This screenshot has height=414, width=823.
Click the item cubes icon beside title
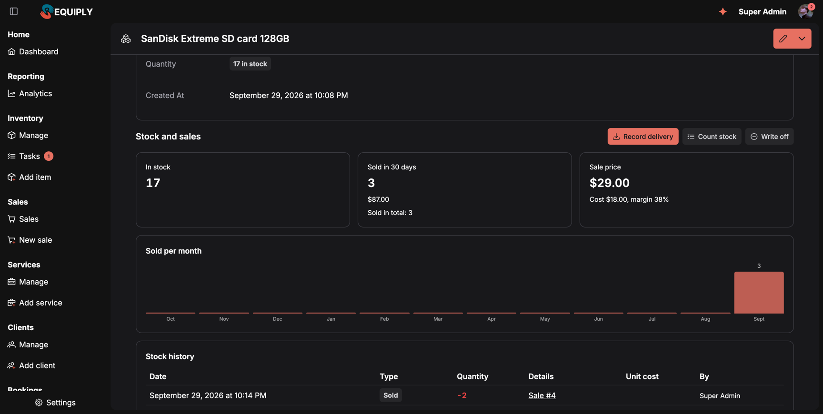pyautogui.click(x=126, y=39)
